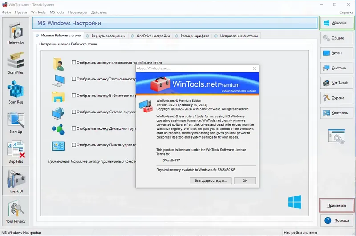Open the WinTools menu
356x236 pixels.
(x=38, y=12)
